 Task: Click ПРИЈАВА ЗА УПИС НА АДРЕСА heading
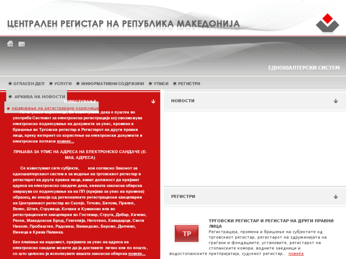click(80, 154)
